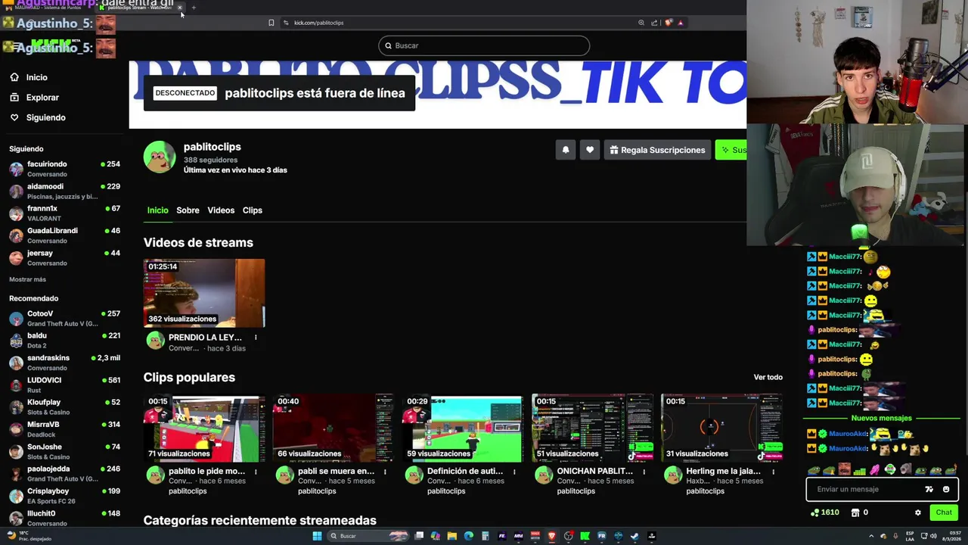Image resolution: width=968 pixels, height=545 pixels.
Task: Open File Explorer folder icon on taskbar
Action: (x=452, y=536)
